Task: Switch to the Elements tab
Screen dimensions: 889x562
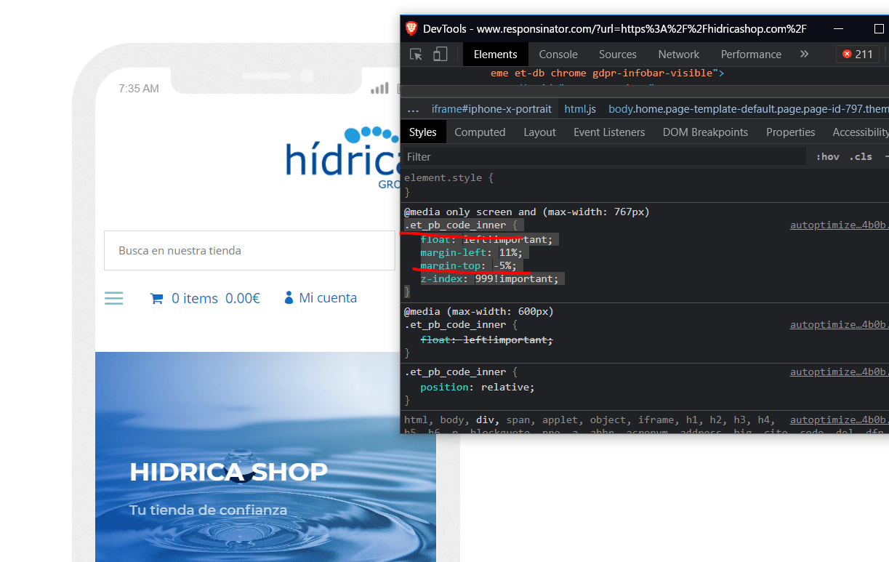Action: [x=495, y=55]
